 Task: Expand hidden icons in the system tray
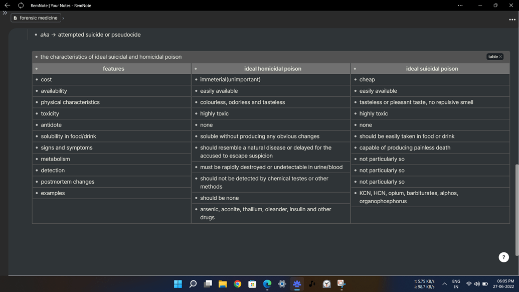(x=444, y=284)
